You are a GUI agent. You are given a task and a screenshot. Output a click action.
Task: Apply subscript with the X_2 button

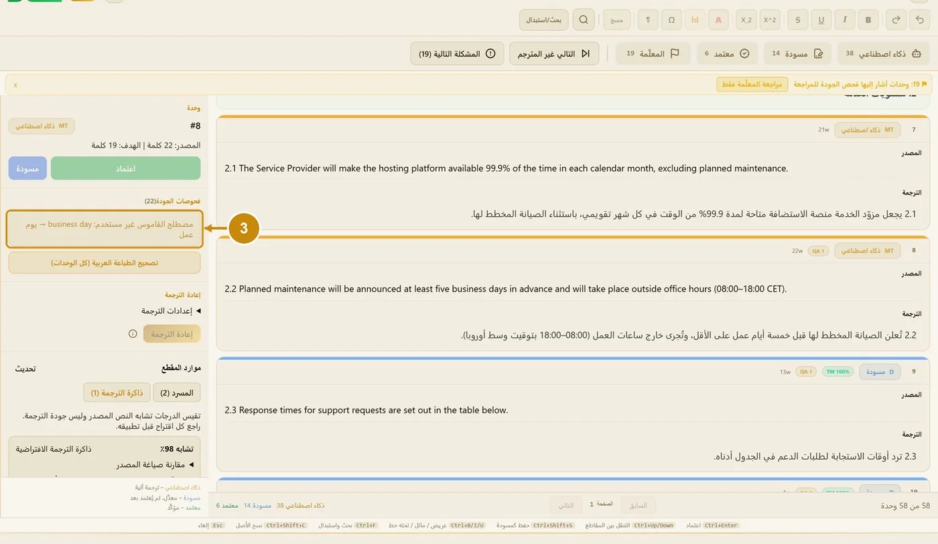(x=746, y=20)
